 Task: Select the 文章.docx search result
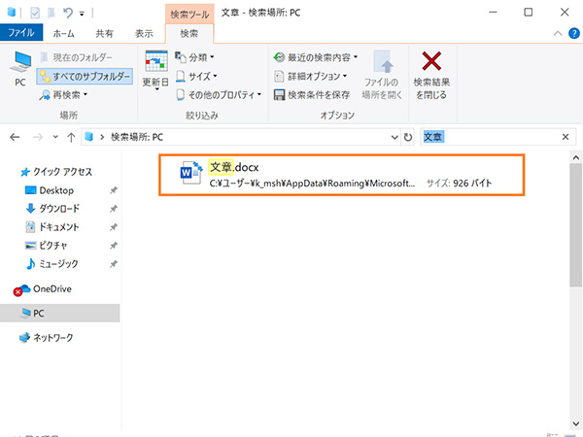[x=341, y=175]
